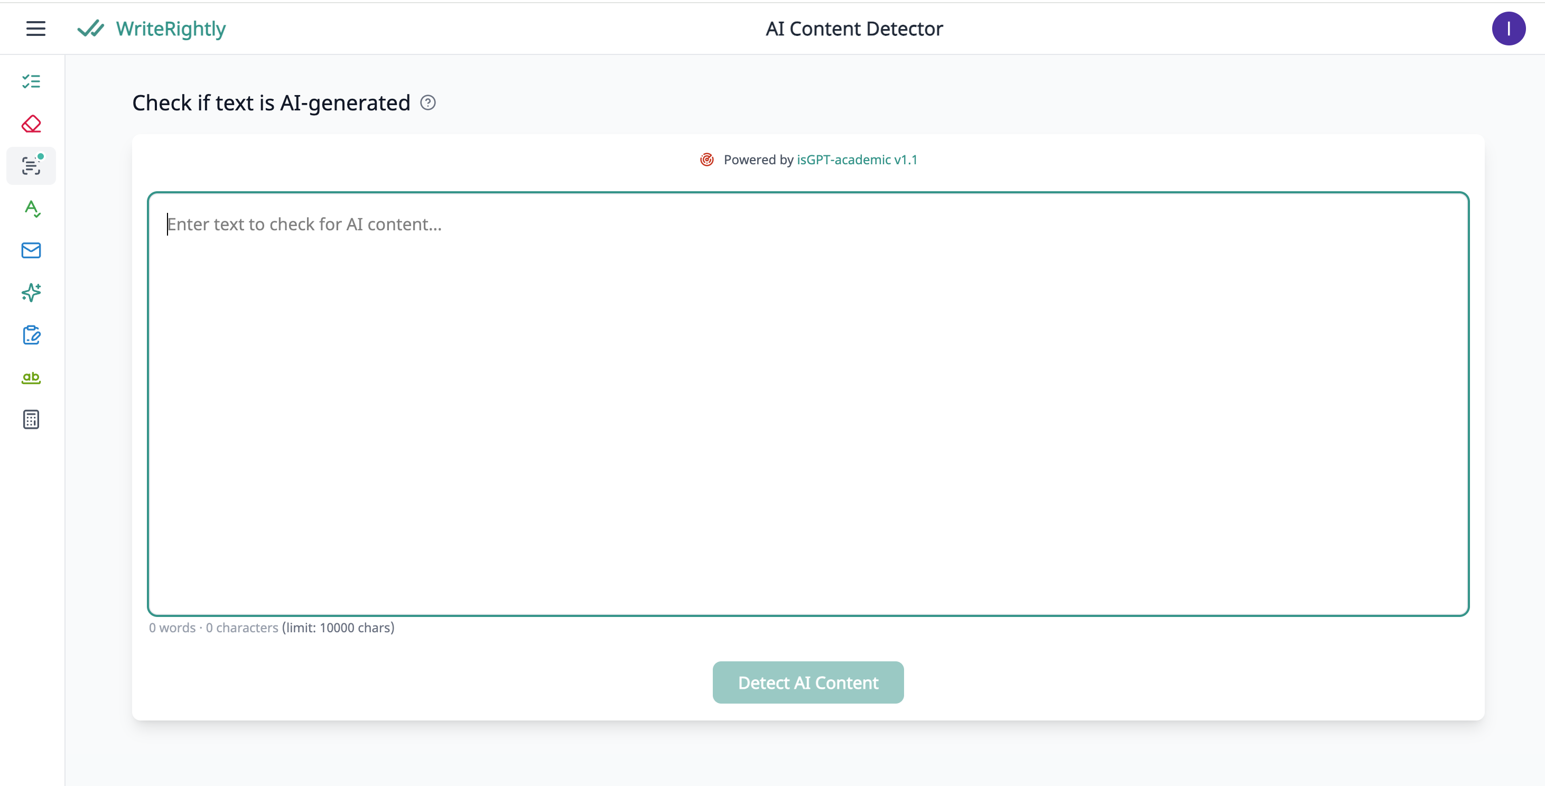Focus the AI content text input area
Screen dimensions: 1545x786
(808, 404)
